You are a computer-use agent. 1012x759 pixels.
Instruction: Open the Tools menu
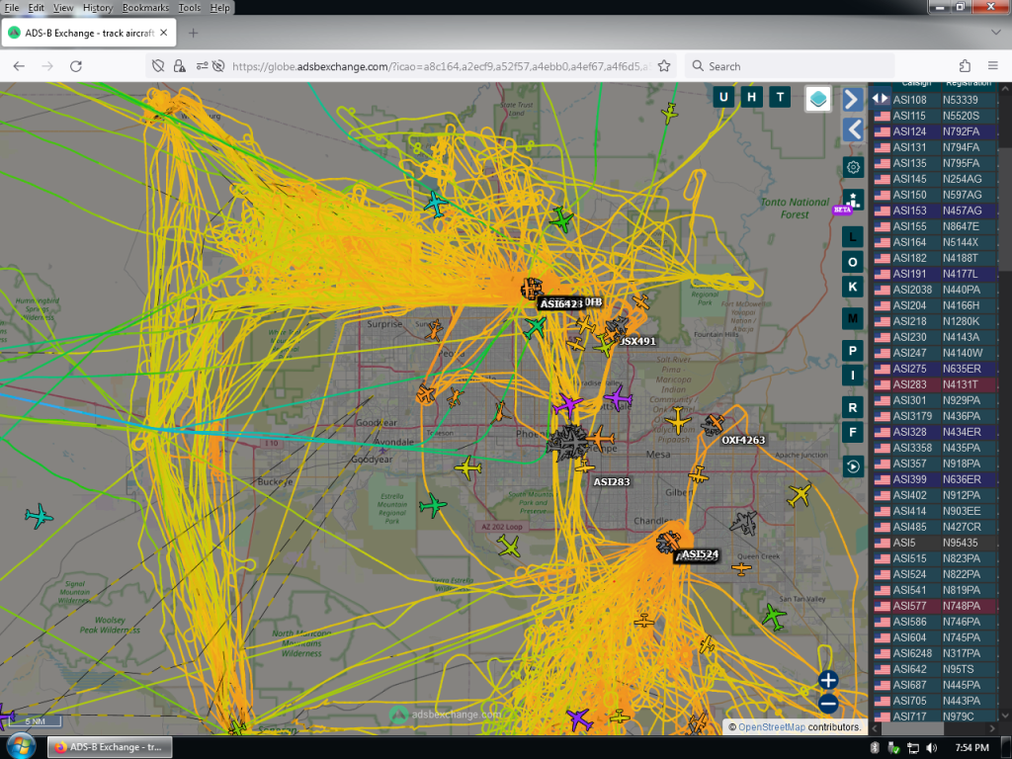189,8
